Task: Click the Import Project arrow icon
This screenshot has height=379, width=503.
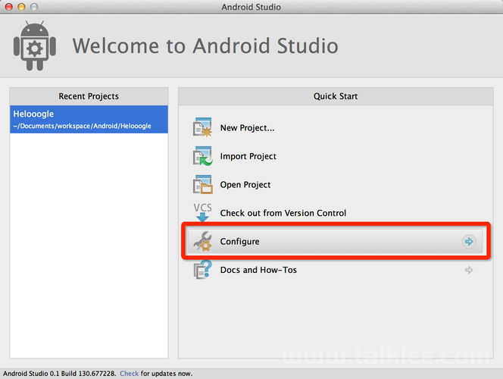Action: click(202, 156)
